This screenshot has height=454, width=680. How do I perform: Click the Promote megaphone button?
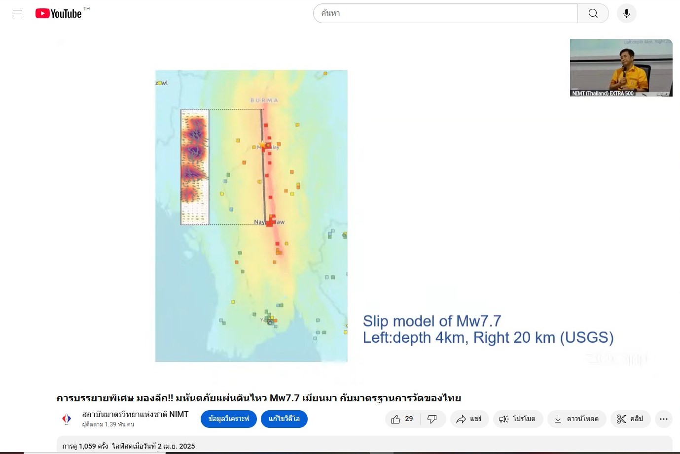click(x=518, y=419)
